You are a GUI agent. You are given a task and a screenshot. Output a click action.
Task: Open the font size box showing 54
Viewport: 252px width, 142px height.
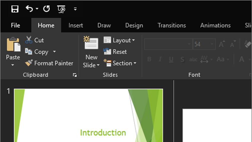[x=204, y=44]
